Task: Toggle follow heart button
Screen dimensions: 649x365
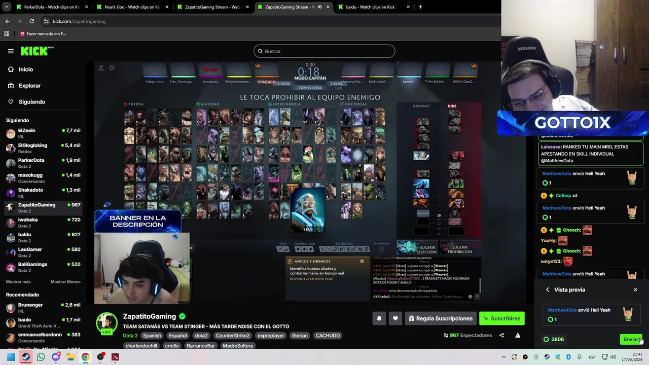Action: pyautogui.click(x=395, y=318)
